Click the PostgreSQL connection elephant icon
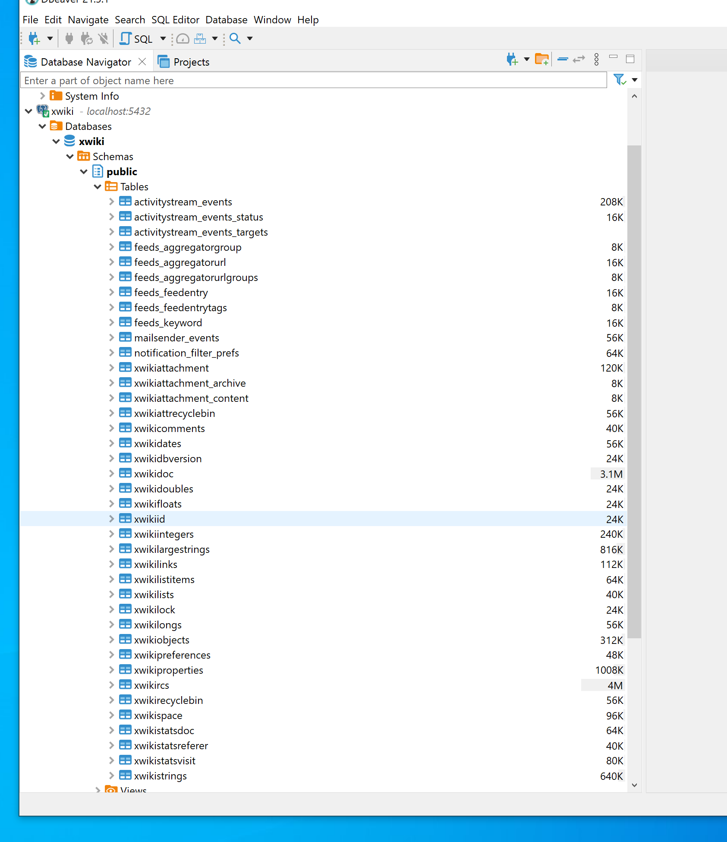The image size is (727, 842). click(x=43, y=111)
